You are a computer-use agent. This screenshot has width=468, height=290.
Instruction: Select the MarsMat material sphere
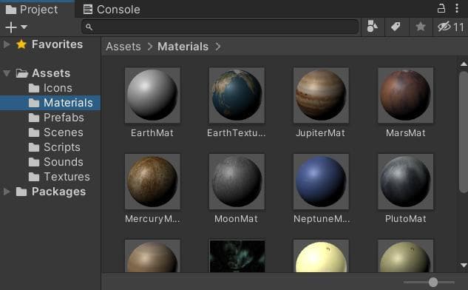pyautogui.click(x=405, y=95)
